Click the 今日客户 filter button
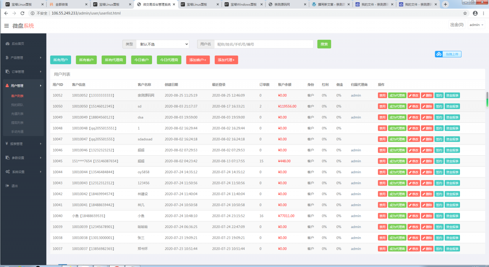Image resolution: width=489 pixels, height=267 pixels. pos(142,60)
